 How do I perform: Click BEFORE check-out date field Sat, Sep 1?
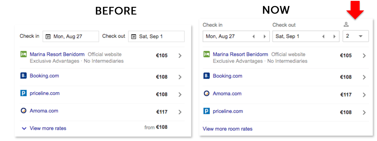point(156,37)
